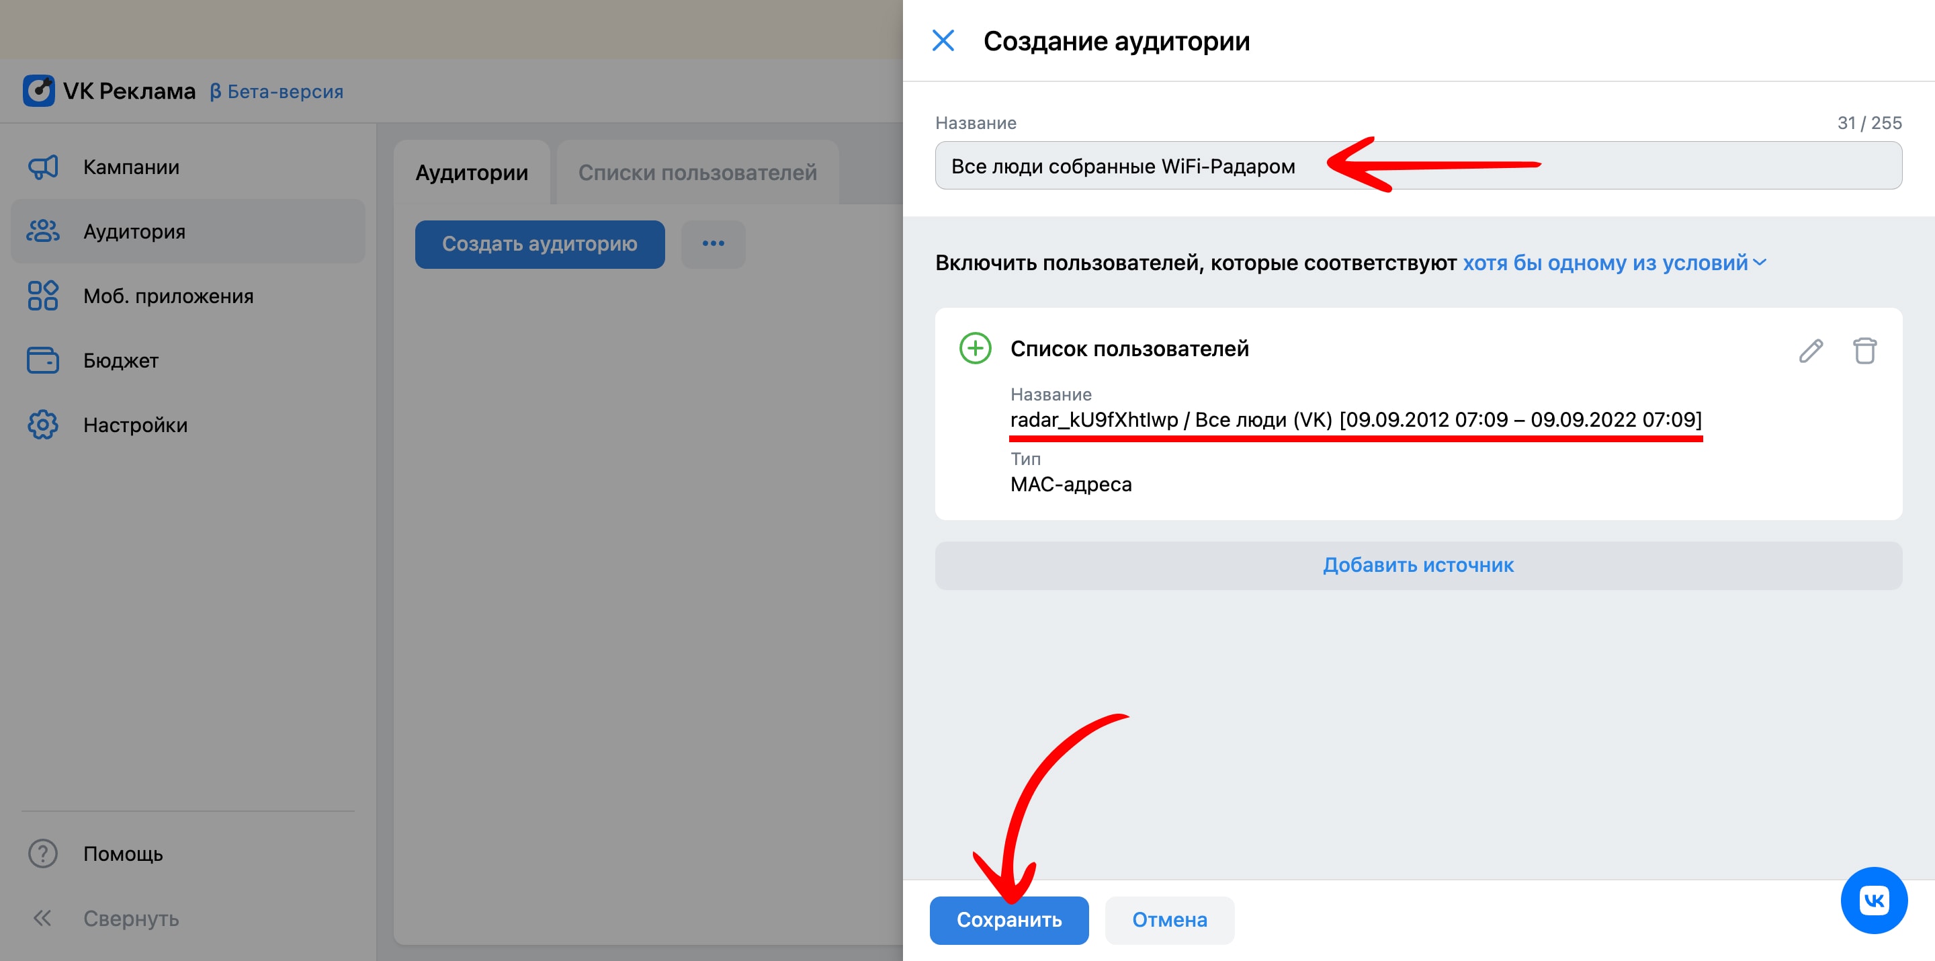Image resolution: width=1935 pixels, height=961 pixels.
Task: Click the green plus icon beside Список пользователей
Action: coord(975,349)
